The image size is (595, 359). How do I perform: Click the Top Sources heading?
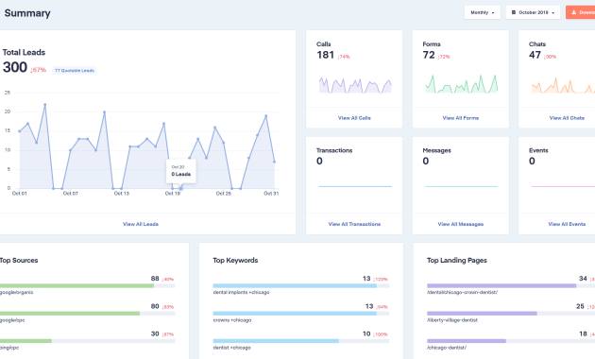click(19, 261)
